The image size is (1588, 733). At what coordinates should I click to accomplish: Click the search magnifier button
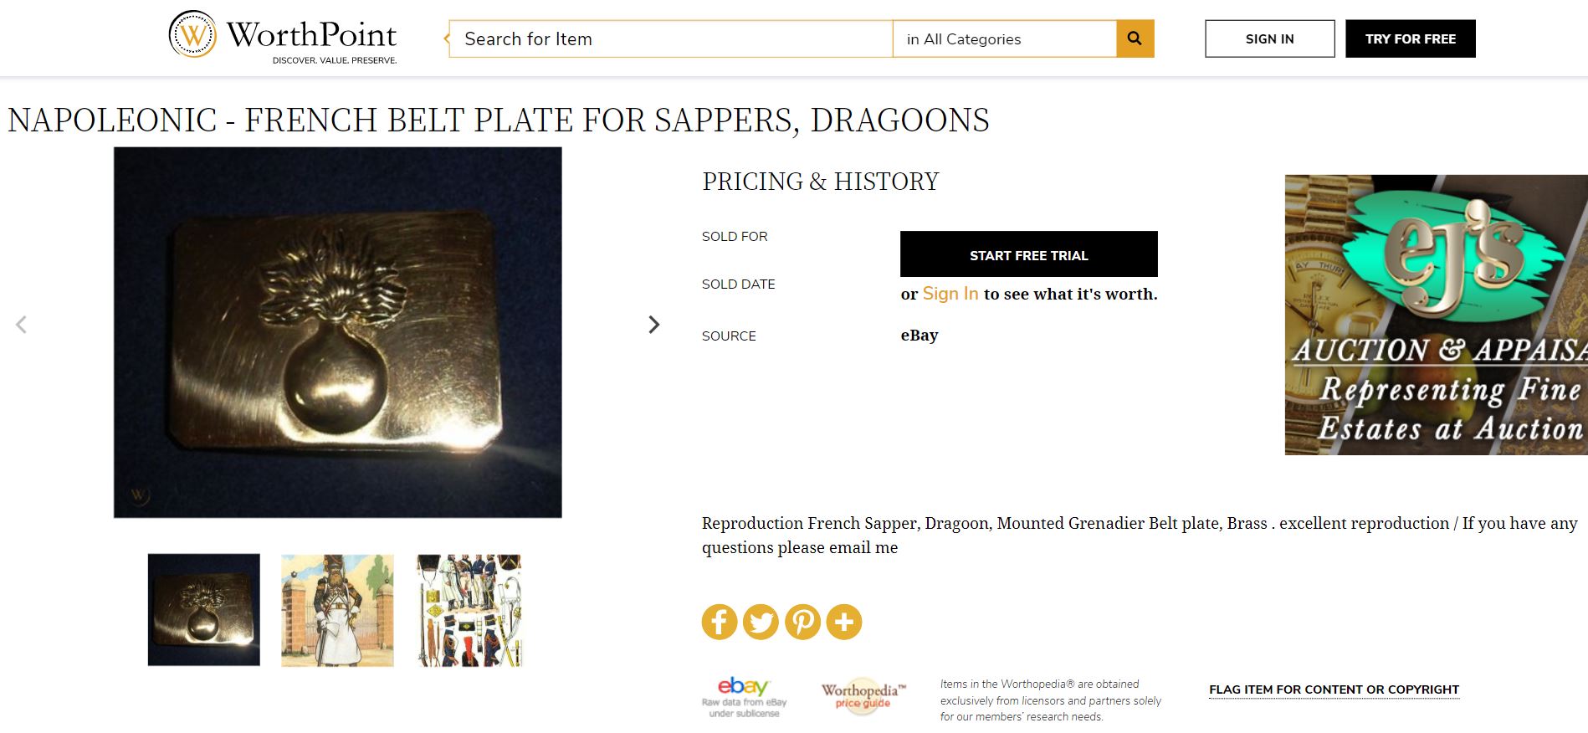[x=1135, y=38]
